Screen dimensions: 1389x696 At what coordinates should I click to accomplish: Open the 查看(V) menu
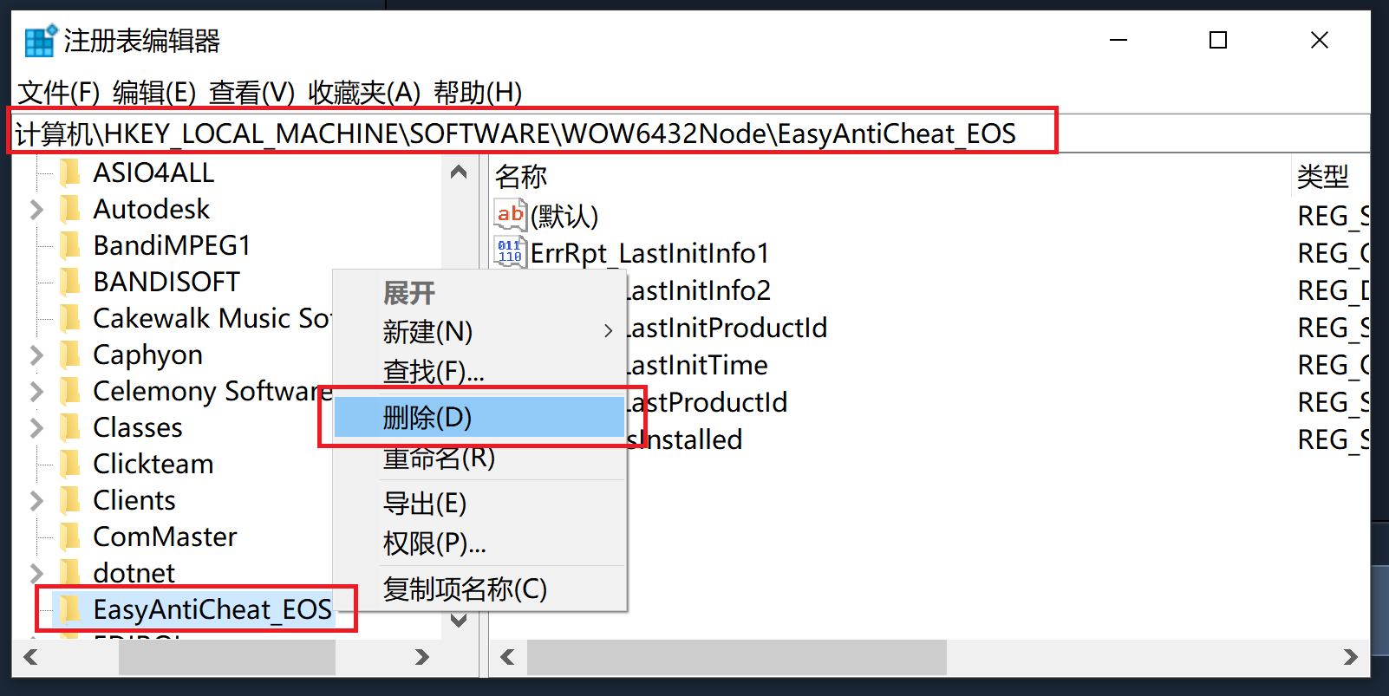click(252, 92)
